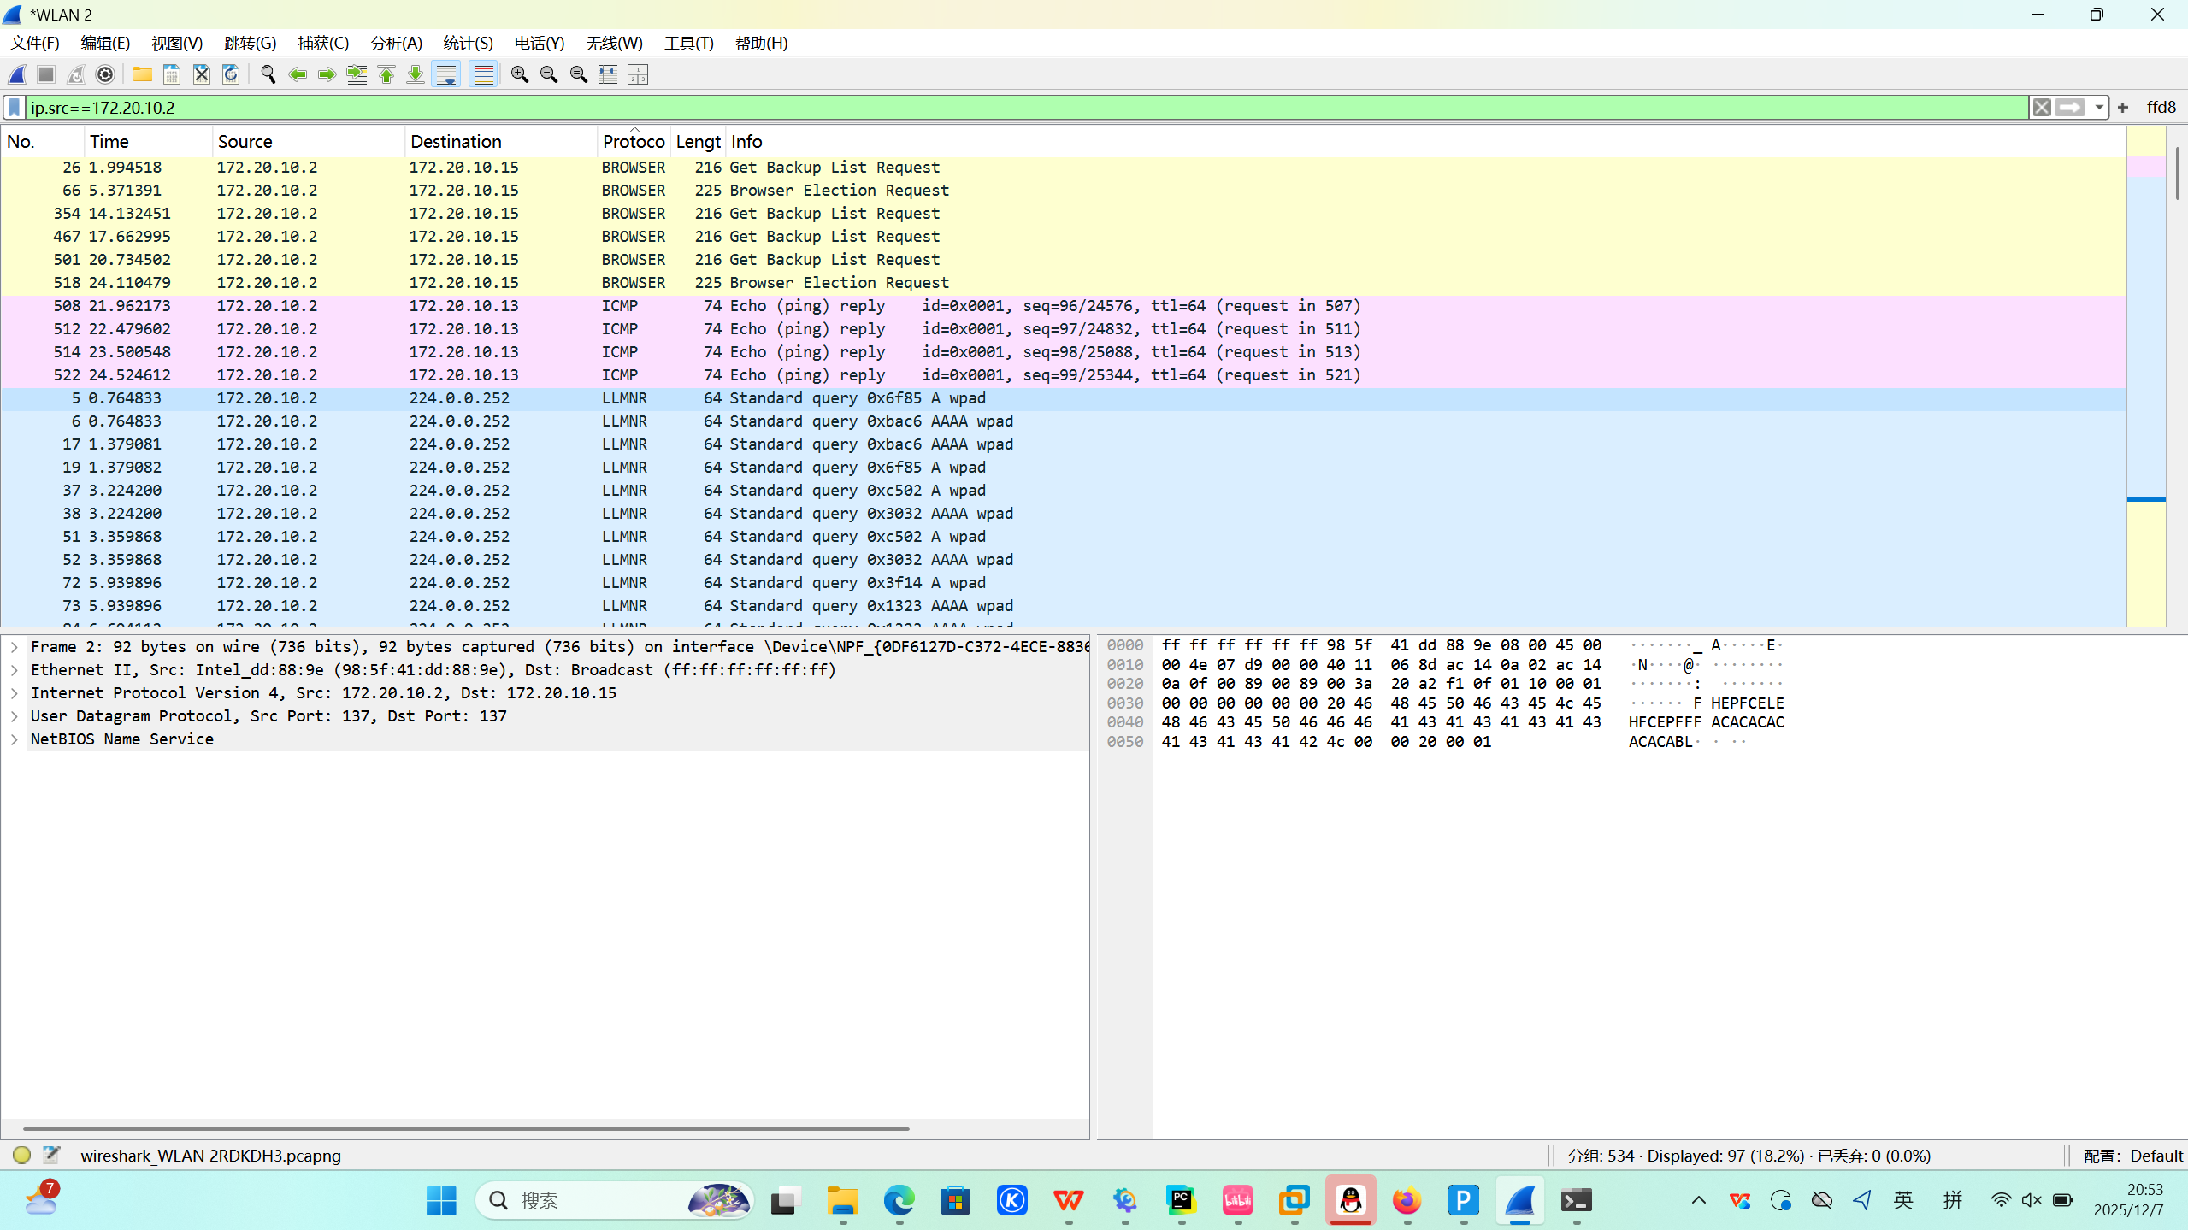2188x1230 pixels.
Task: Expand the NetBIOS Name Service tree item
Action: (x=15, y=739)
